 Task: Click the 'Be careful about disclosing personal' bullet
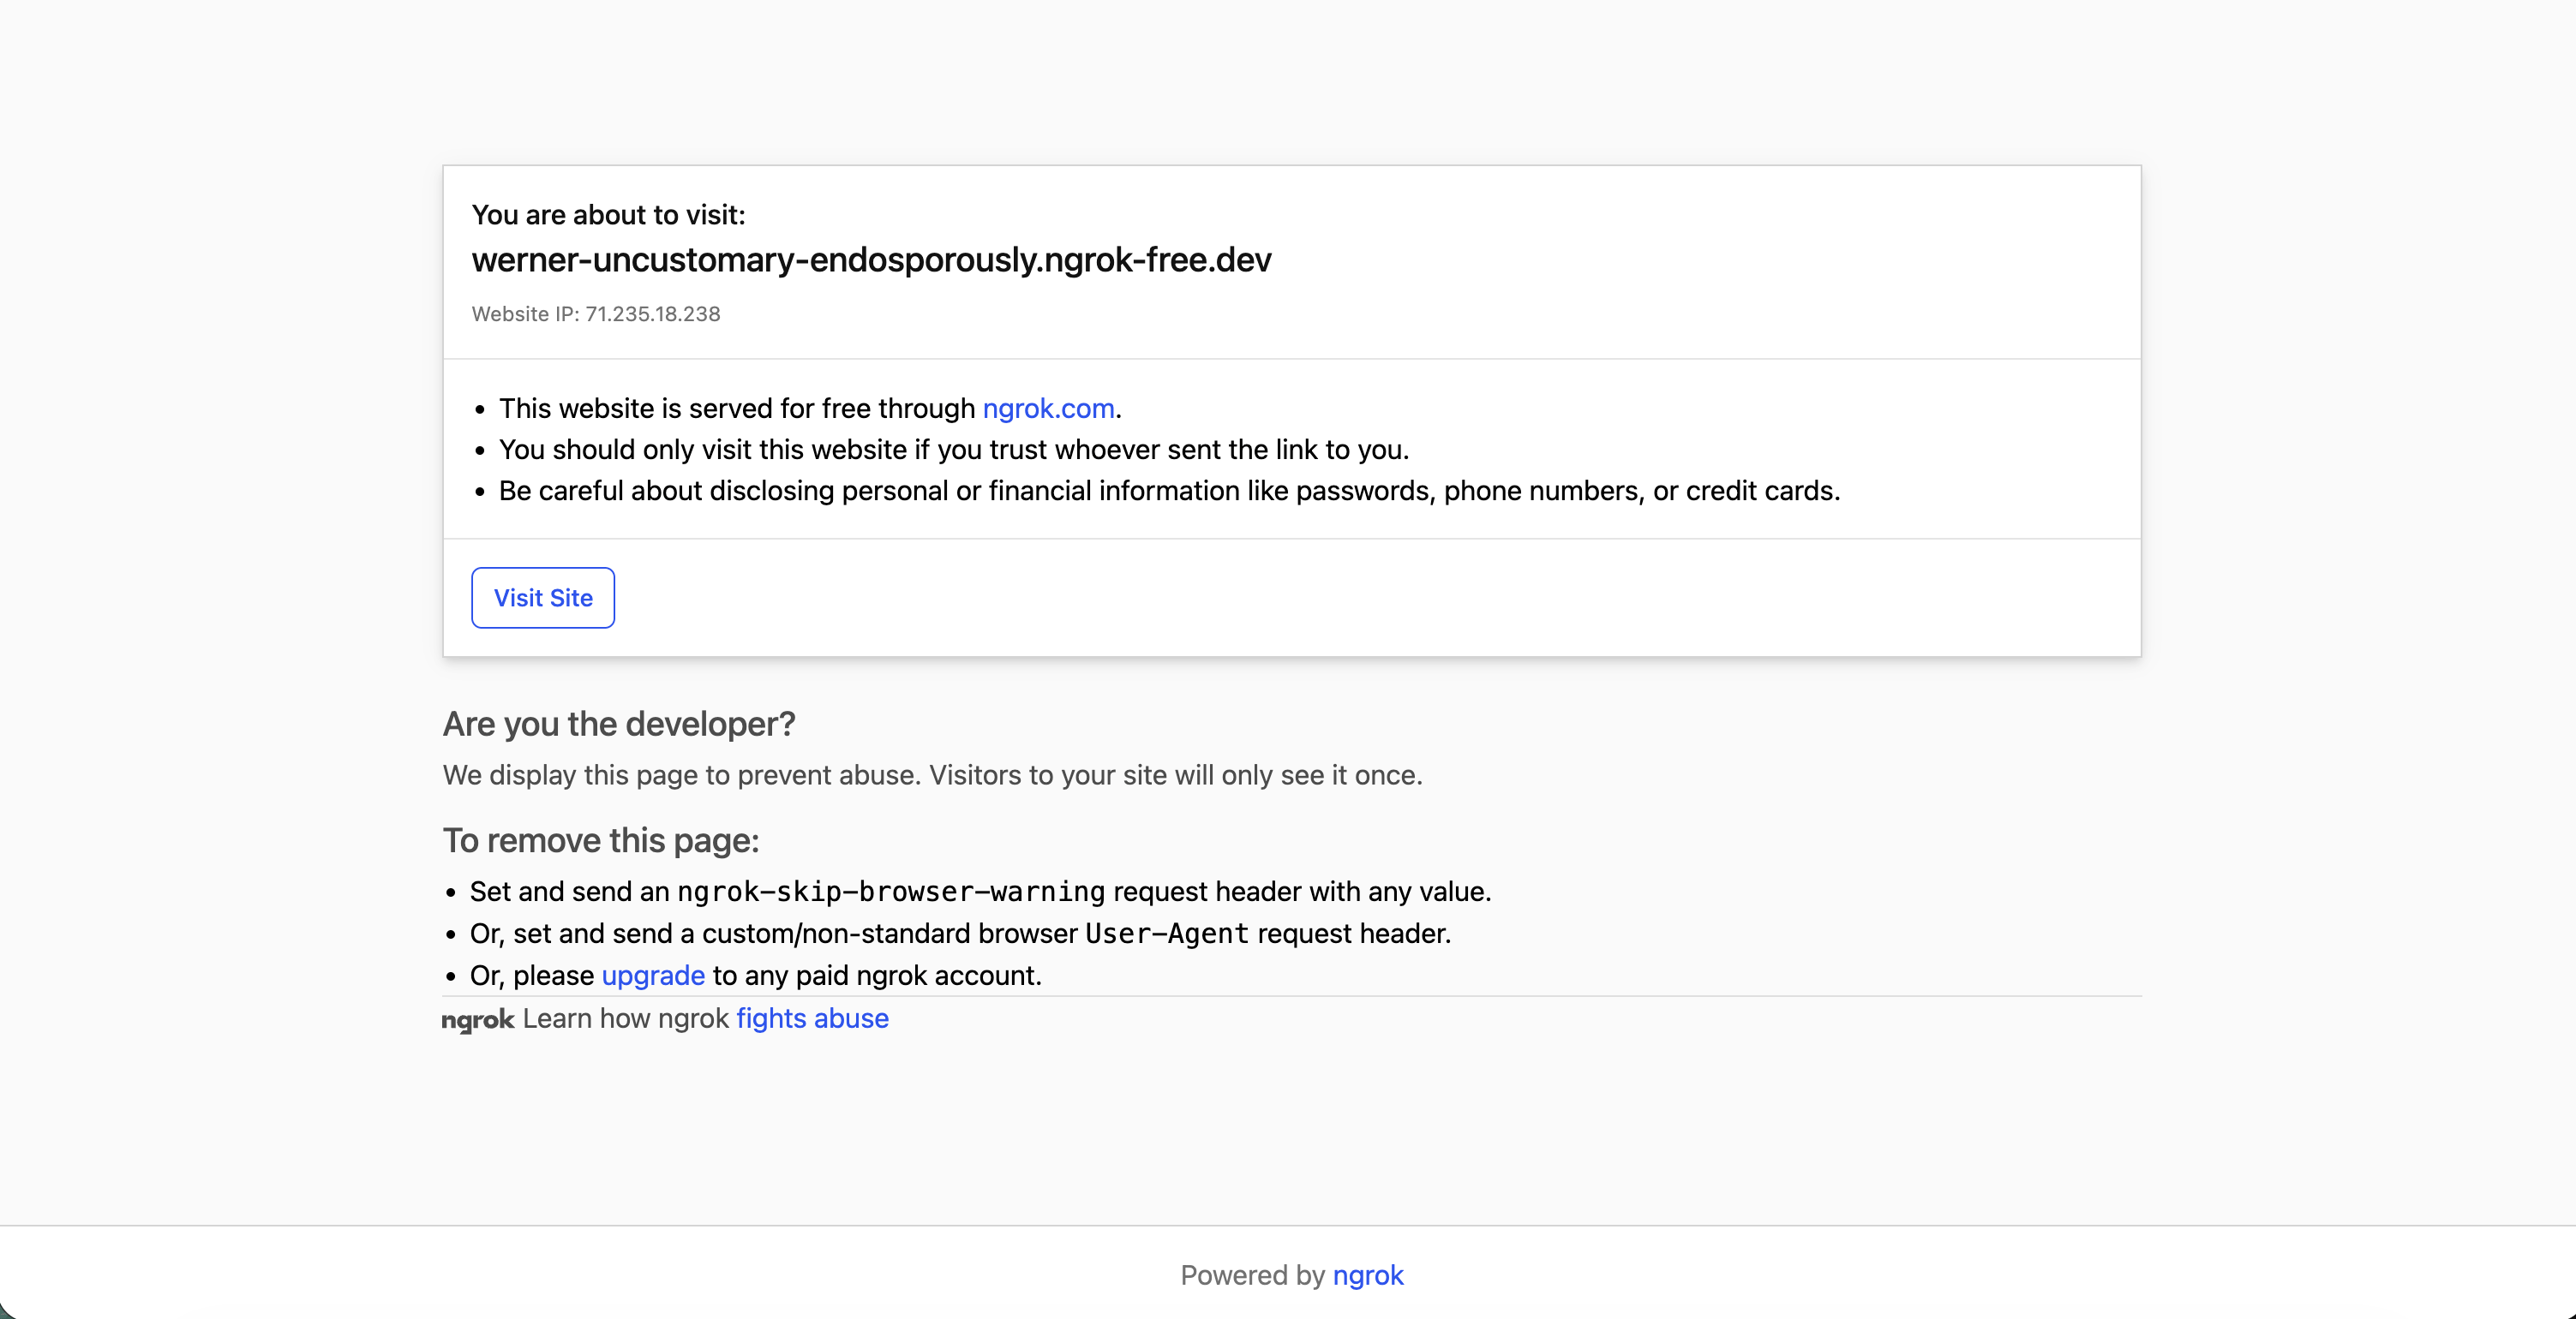coord(1169,491)
